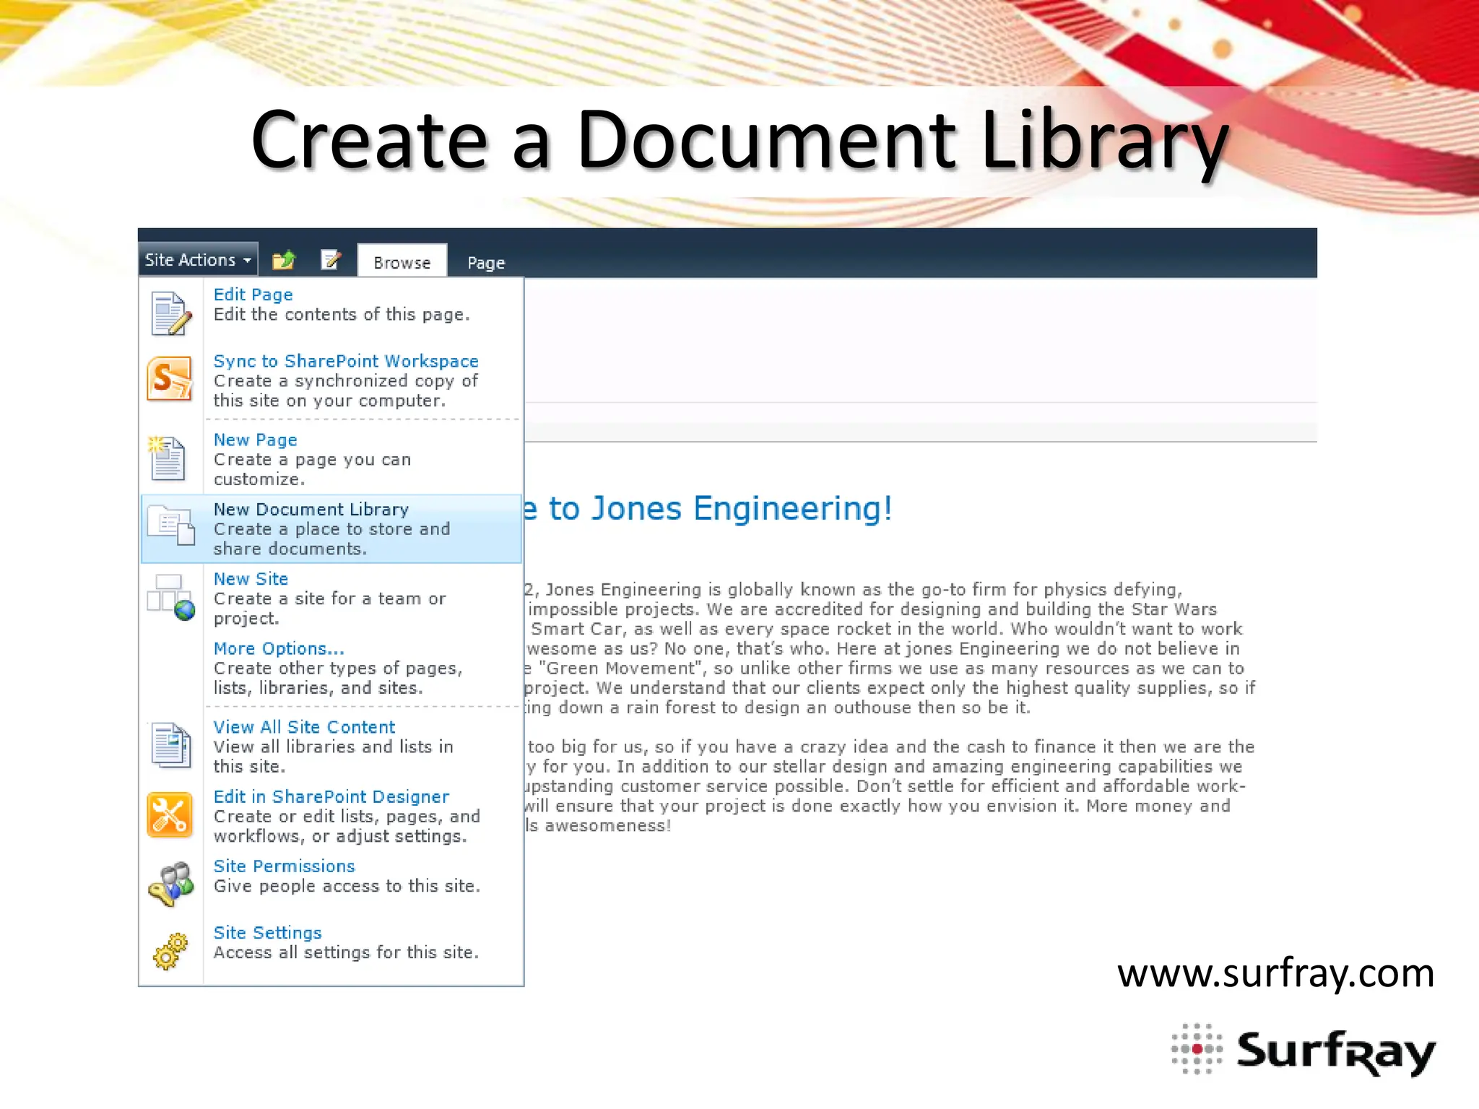Click the New Site globe icon
The width and height of the screenshot is (1479, 1109).
click(x=171, y=597)
